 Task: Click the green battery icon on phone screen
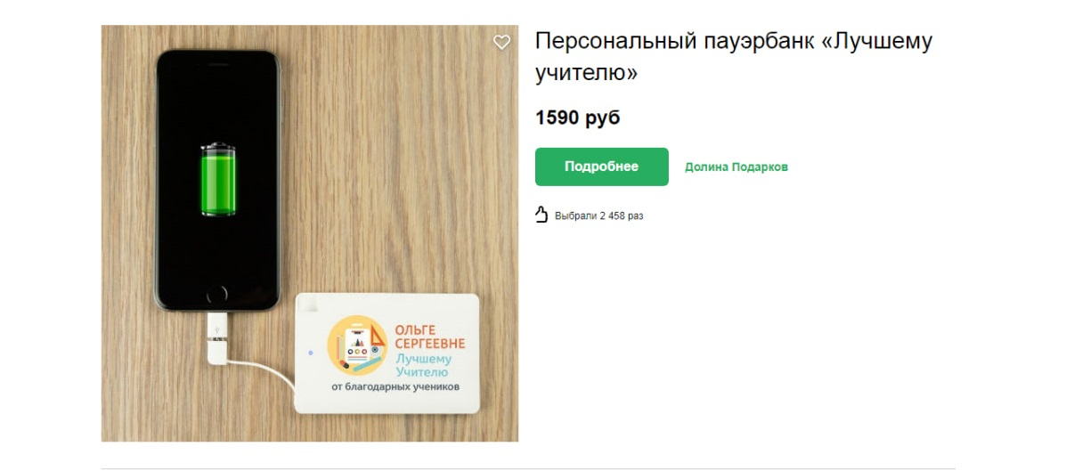point(218,180)
